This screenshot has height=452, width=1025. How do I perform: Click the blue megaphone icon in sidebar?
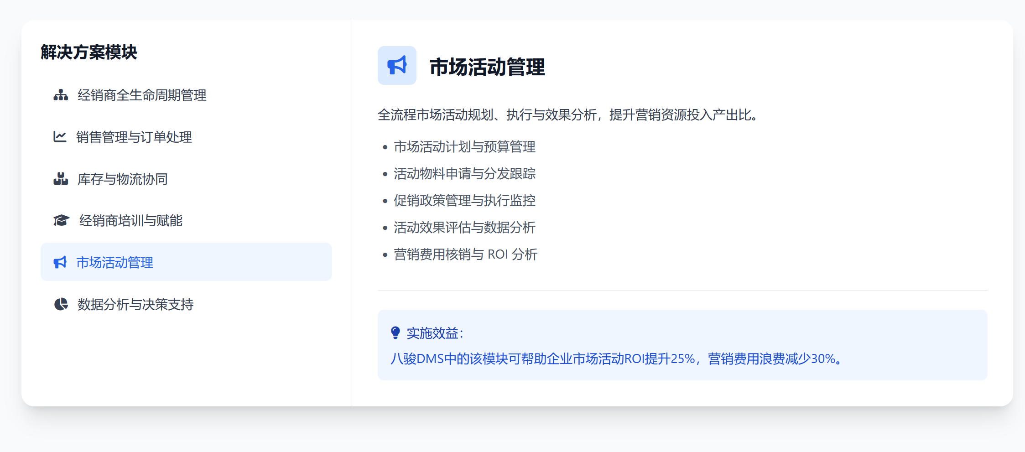[60, 263]
